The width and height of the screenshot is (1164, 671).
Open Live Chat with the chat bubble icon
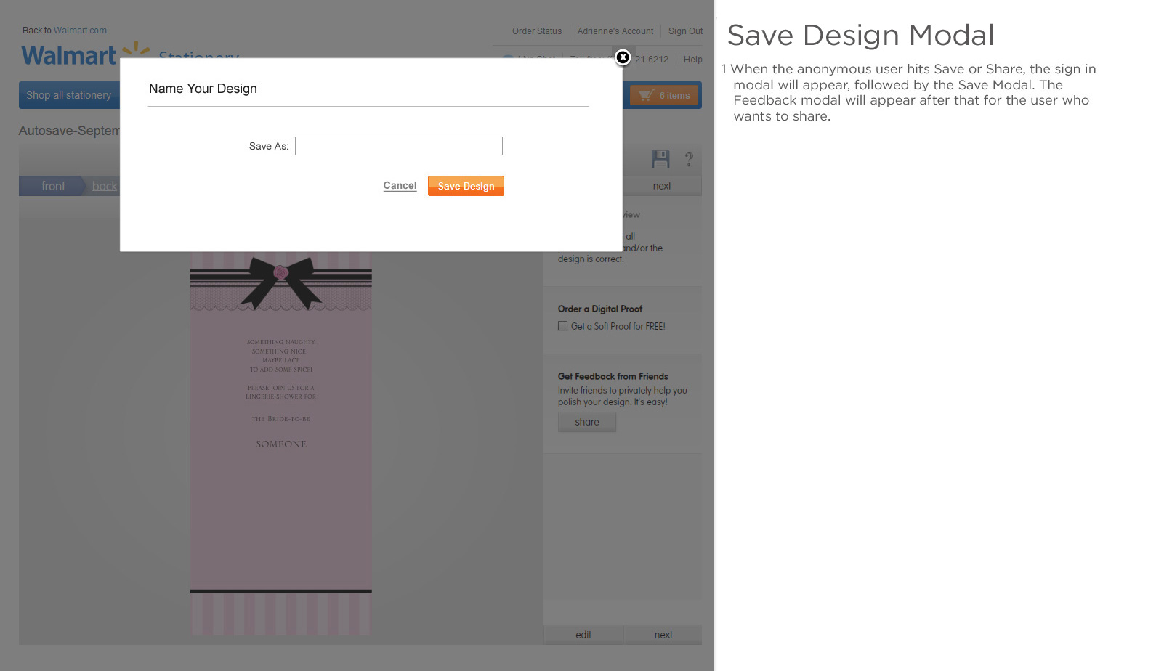point(507,59)
